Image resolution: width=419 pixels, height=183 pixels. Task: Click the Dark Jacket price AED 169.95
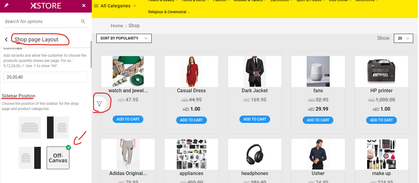255,100
